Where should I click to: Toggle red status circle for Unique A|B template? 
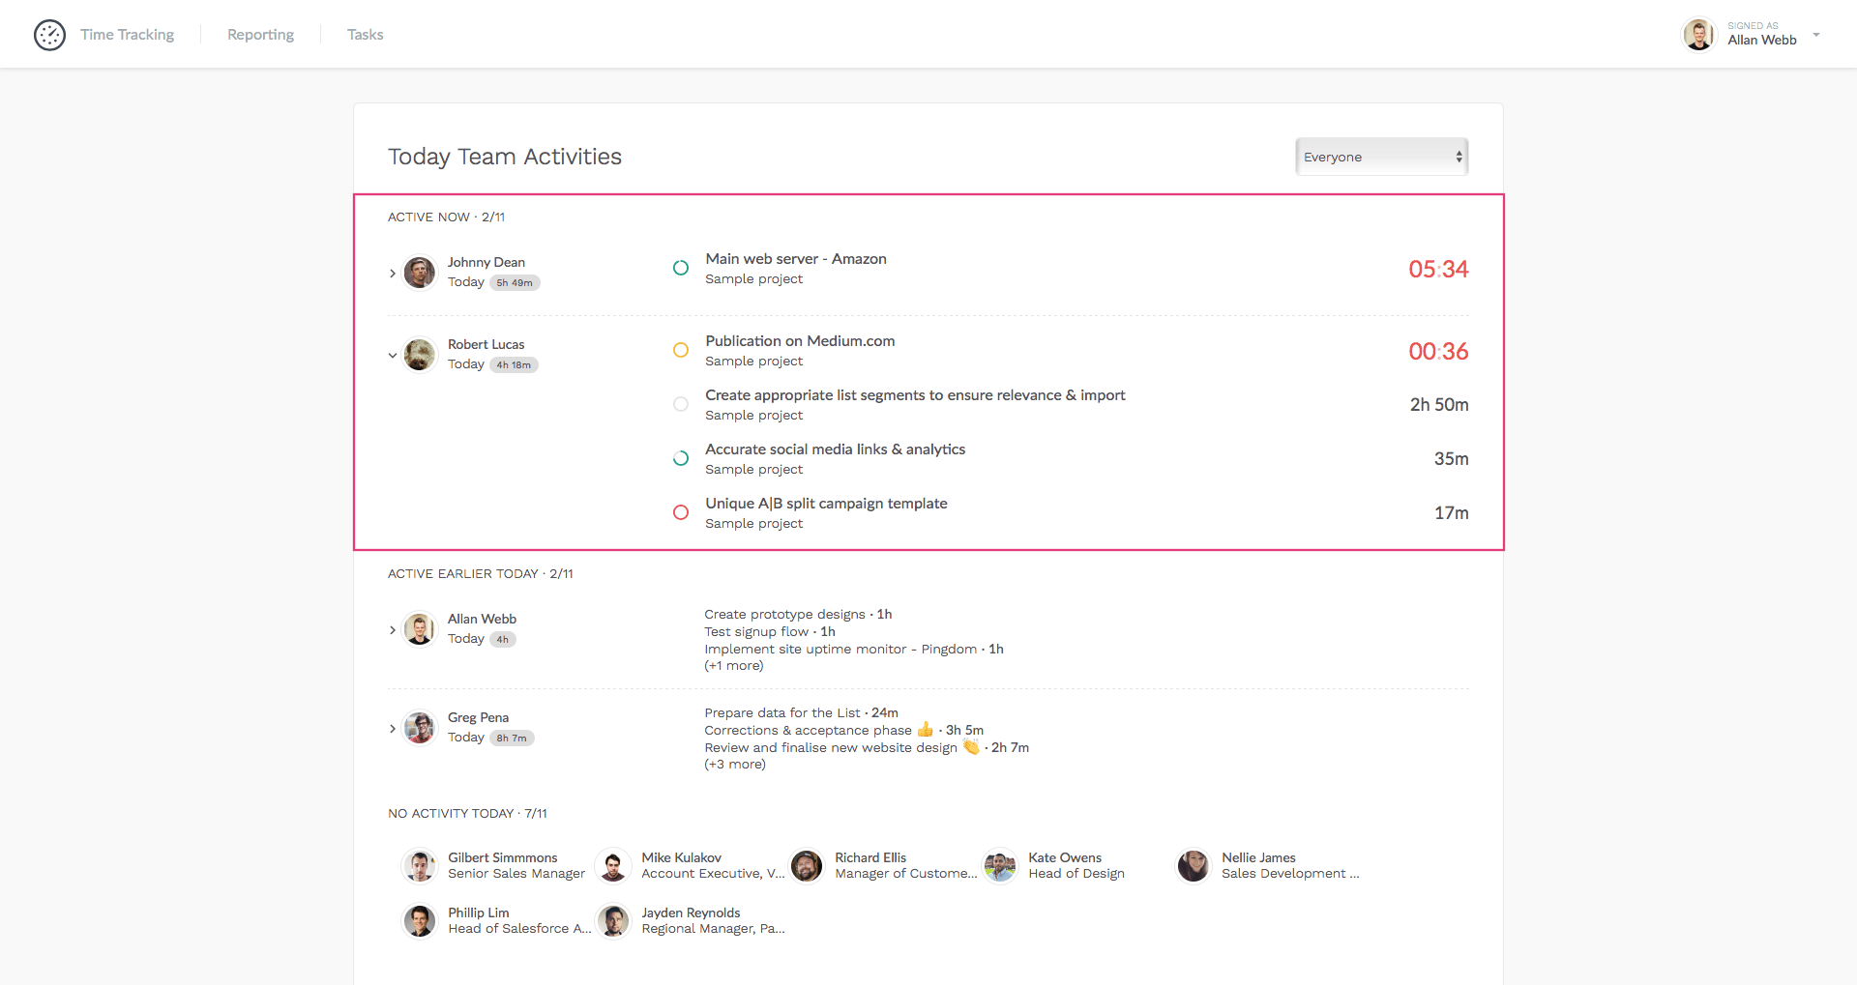[x=681, y=512]
